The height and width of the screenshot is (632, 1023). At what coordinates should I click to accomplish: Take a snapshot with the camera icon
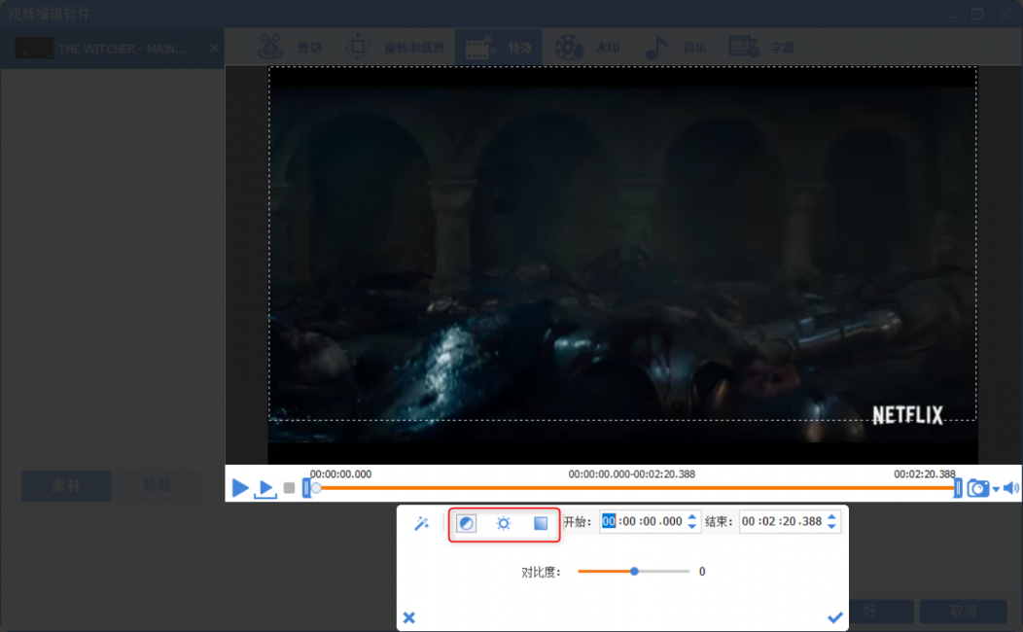978,488
